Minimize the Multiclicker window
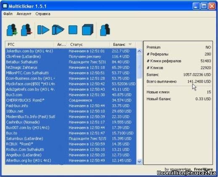Image resolution: width=218 pixels, height=177 pixels. (196, 6)
